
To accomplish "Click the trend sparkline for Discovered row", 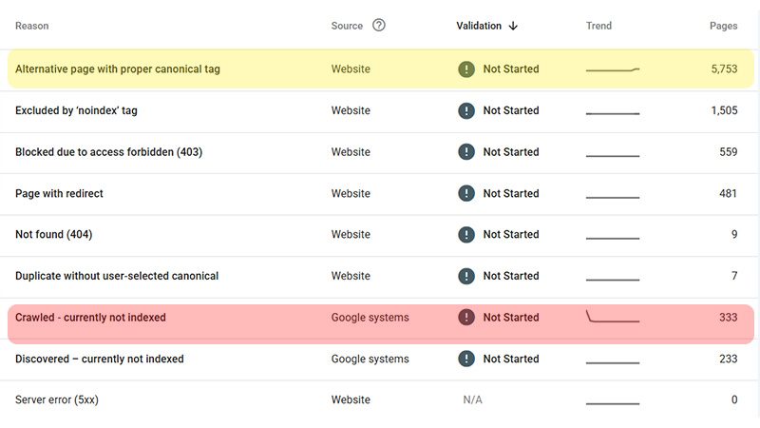I will click(x=613, y=362).
